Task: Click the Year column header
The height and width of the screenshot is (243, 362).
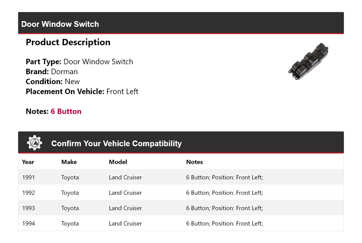Action: click(28, 162)
